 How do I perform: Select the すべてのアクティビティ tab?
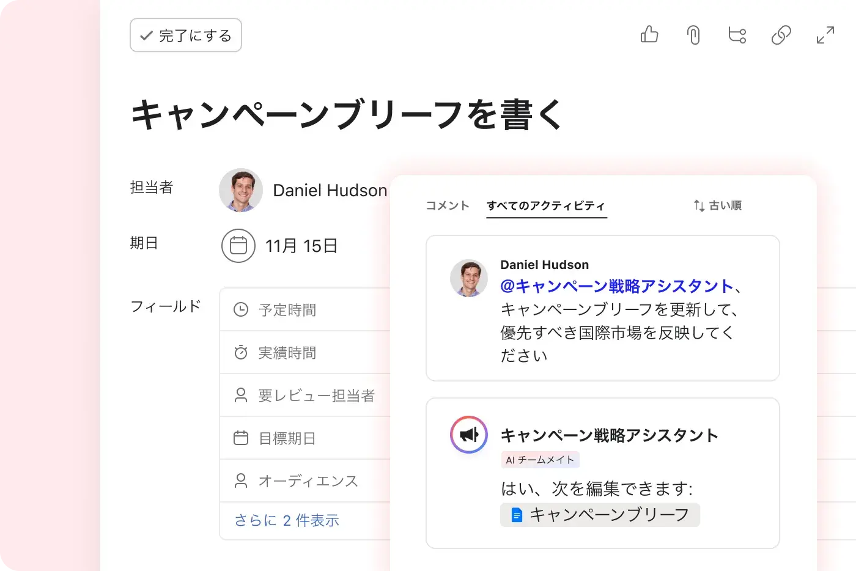coord(546,205)
